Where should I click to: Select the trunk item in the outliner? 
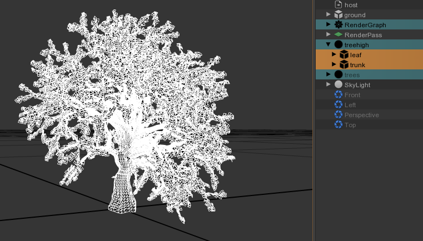click(x=357, y=65)
